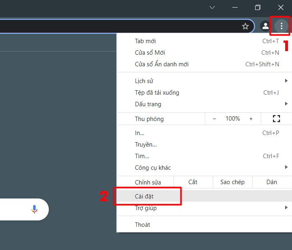Screen dimensions: 292x250
Task: Zoom in with the plus button
Action: 251,119
